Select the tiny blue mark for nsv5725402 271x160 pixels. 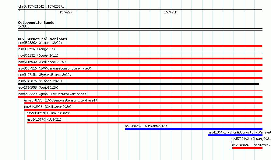(x=231, y=142)
